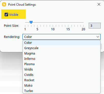Choose the Magma colormap
Image resolution: width=104 pixels, height=94 pixels.
click(x=61, y=53)
